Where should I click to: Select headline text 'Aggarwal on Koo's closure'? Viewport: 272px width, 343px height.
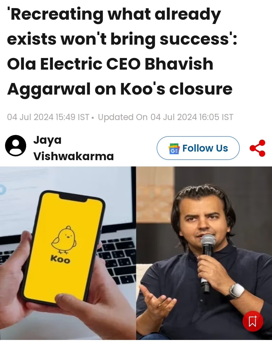[x=120, y=89]
